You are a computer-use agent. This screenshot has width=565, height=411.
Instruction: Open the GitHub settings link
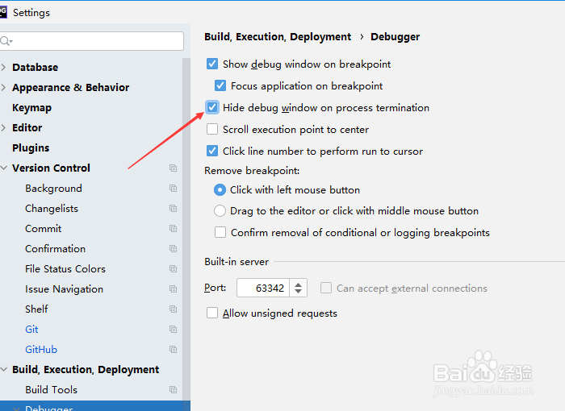click(41, 350)
